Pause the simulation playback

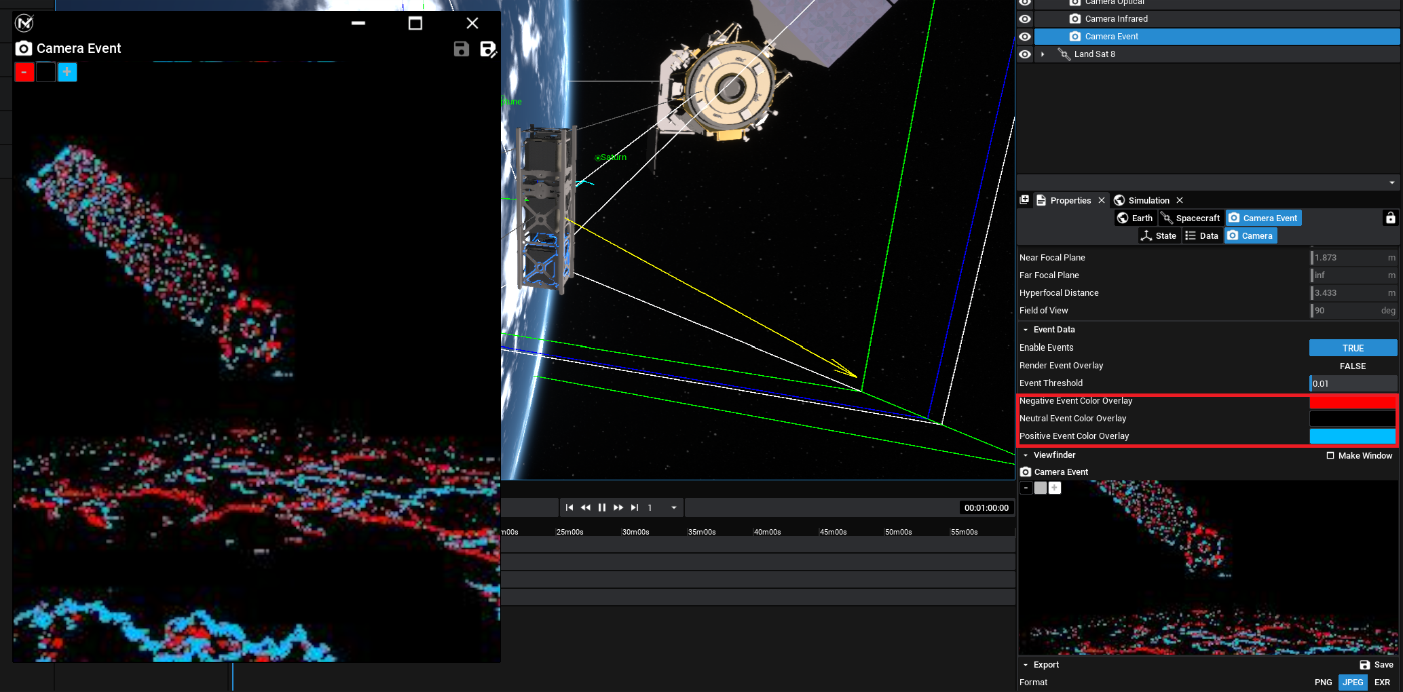click(x=601, y=507)
